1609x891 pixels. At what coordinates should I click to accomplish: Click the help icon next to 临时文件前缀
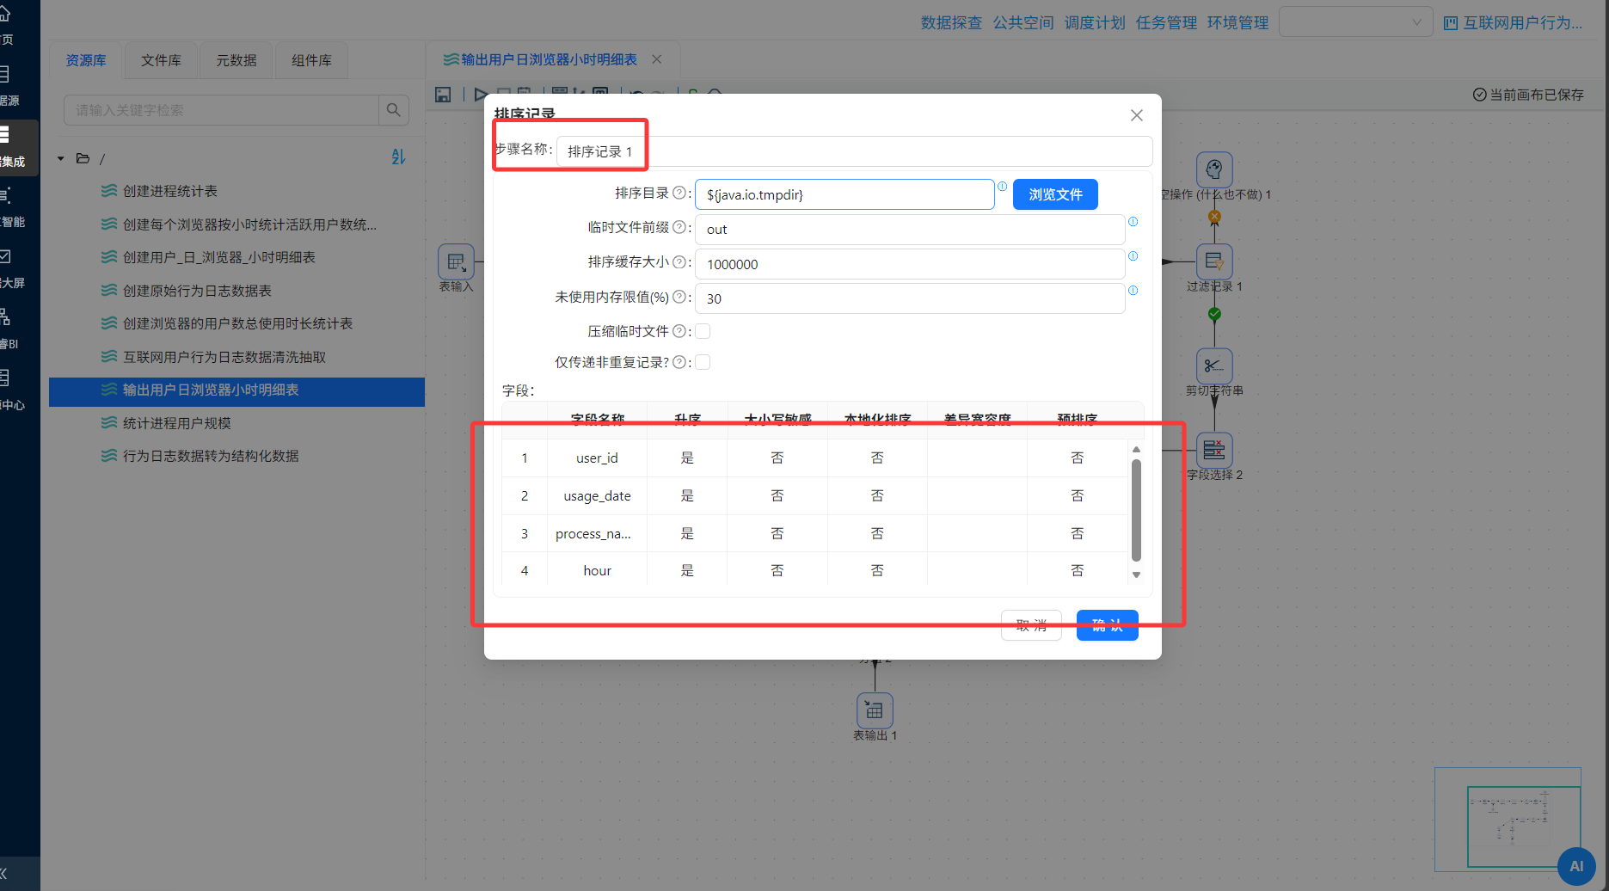tap(679, 227)
